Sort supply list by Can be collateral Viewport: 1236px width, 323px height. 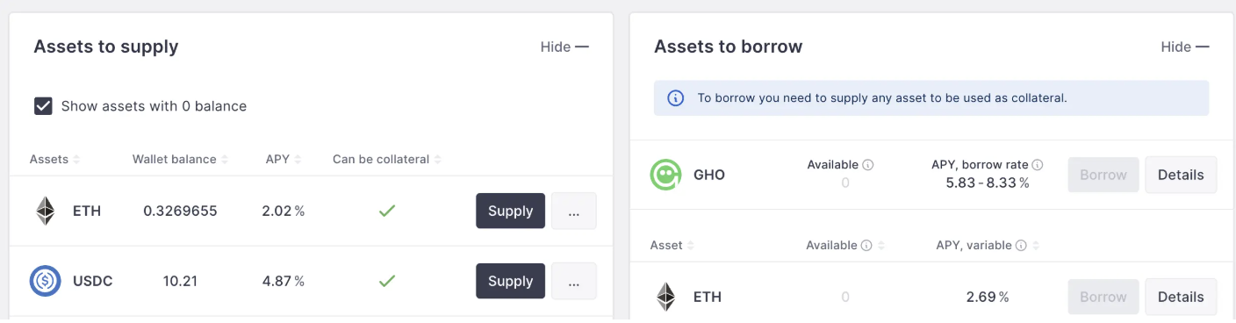tap(386, 159)
